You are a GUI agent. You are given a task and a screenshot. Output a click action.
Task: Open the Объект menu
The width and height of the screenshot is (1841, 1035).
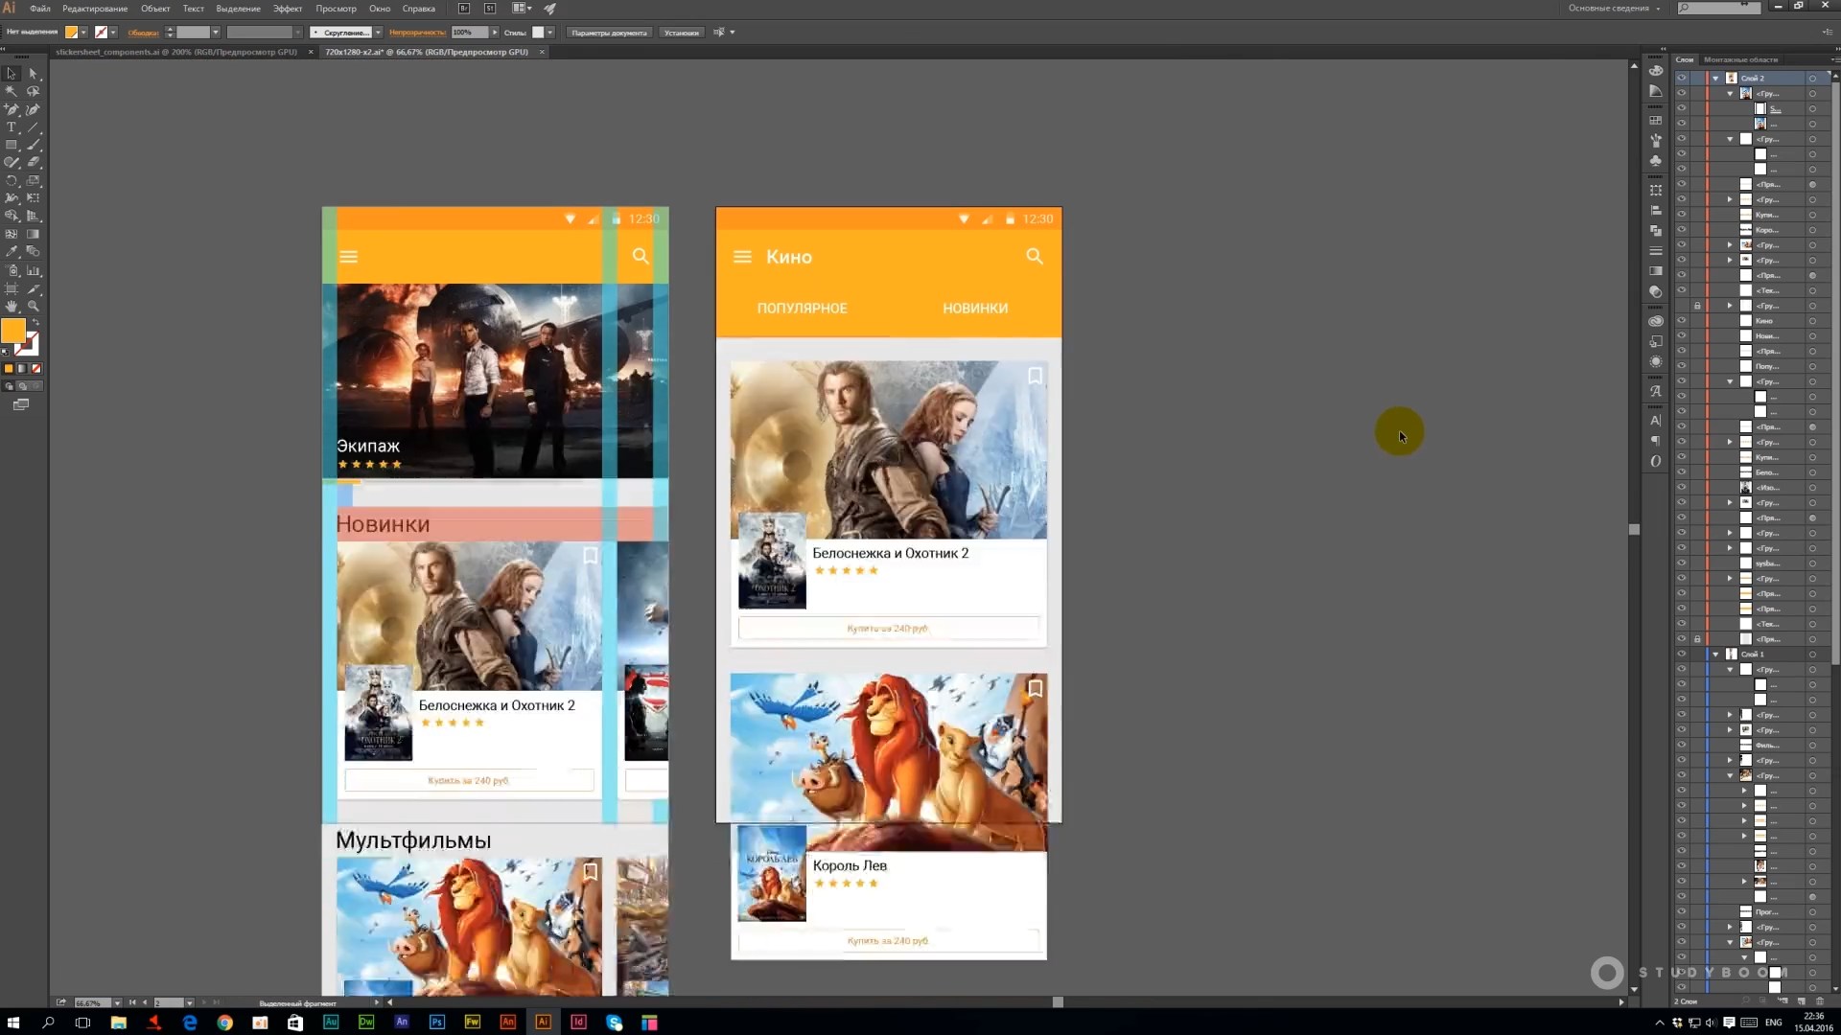(155, 9)
